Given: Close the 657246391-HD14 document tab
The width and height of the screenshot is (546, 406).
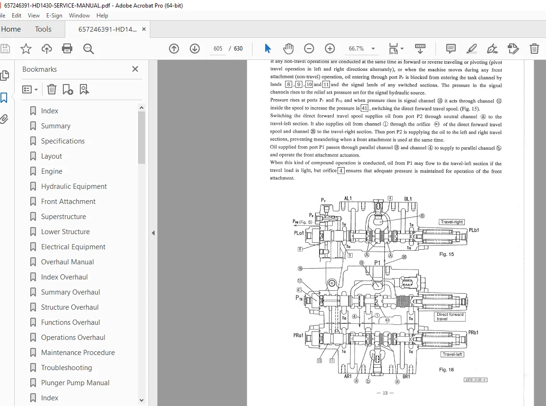Looking at the screenshot, I should click(x=144, y=29).
